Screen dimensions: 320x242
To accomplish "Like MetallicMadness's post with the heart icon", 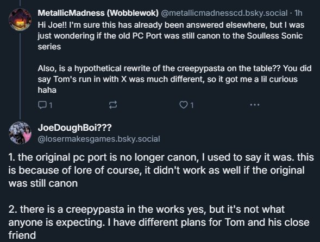I will tap(183, 105).
